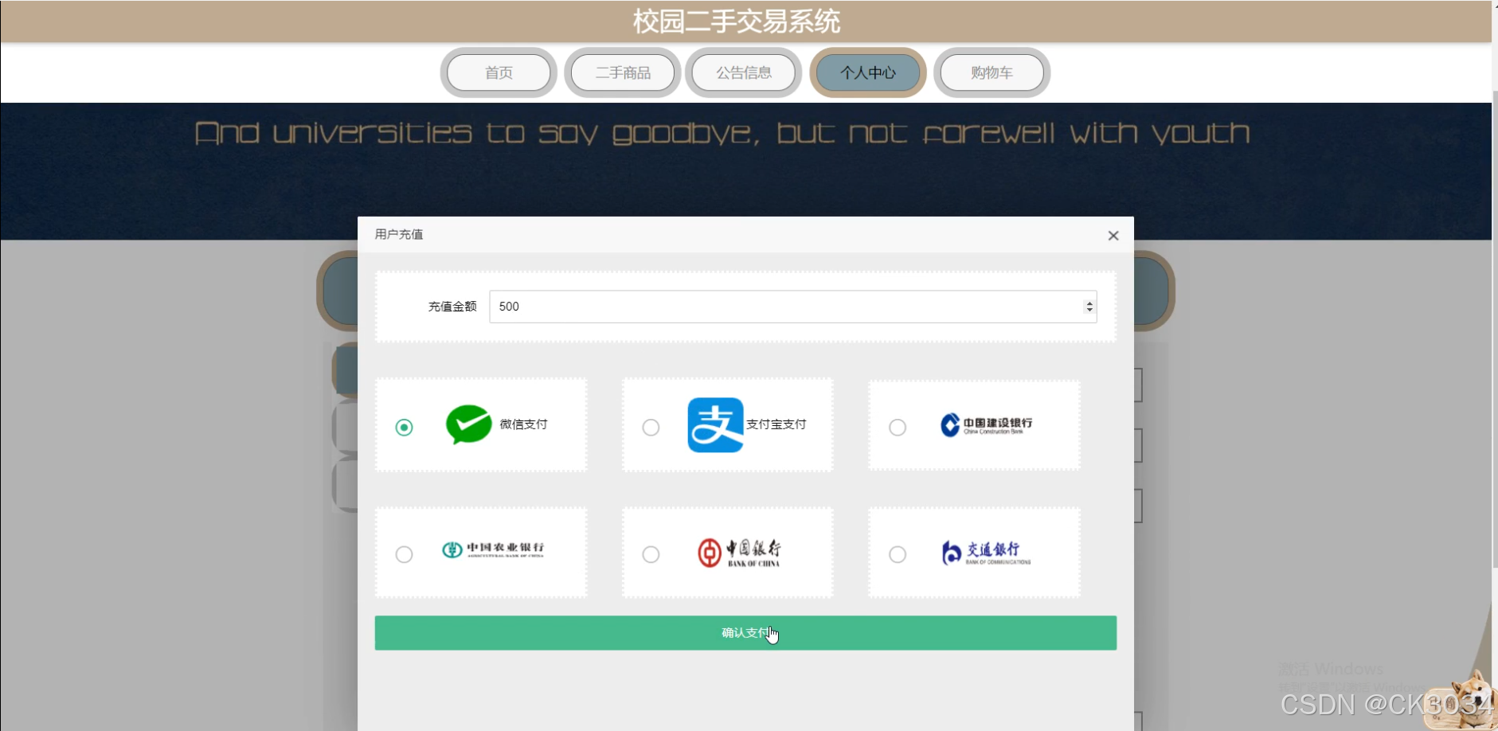1498x731 pixels.
Task: Confirm payment with the 确认支付 button
Action: (745, 633)
